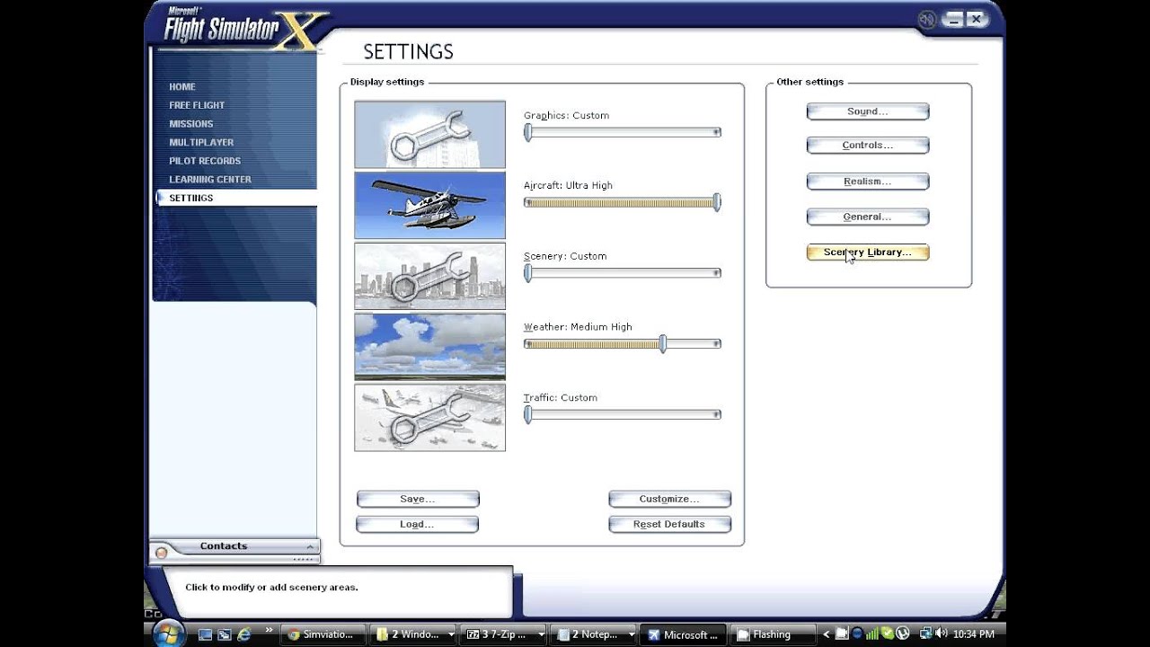Open Realism settings button

click(x=868, y=182)
